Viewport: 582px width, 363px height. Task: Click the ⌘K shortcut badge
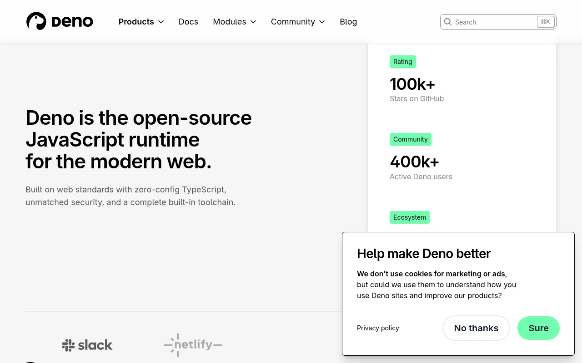(x=545, y=21)
